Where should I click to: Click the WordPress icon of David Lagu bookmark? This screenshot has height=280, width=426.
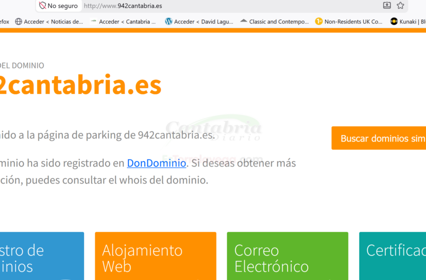(168, 21)
